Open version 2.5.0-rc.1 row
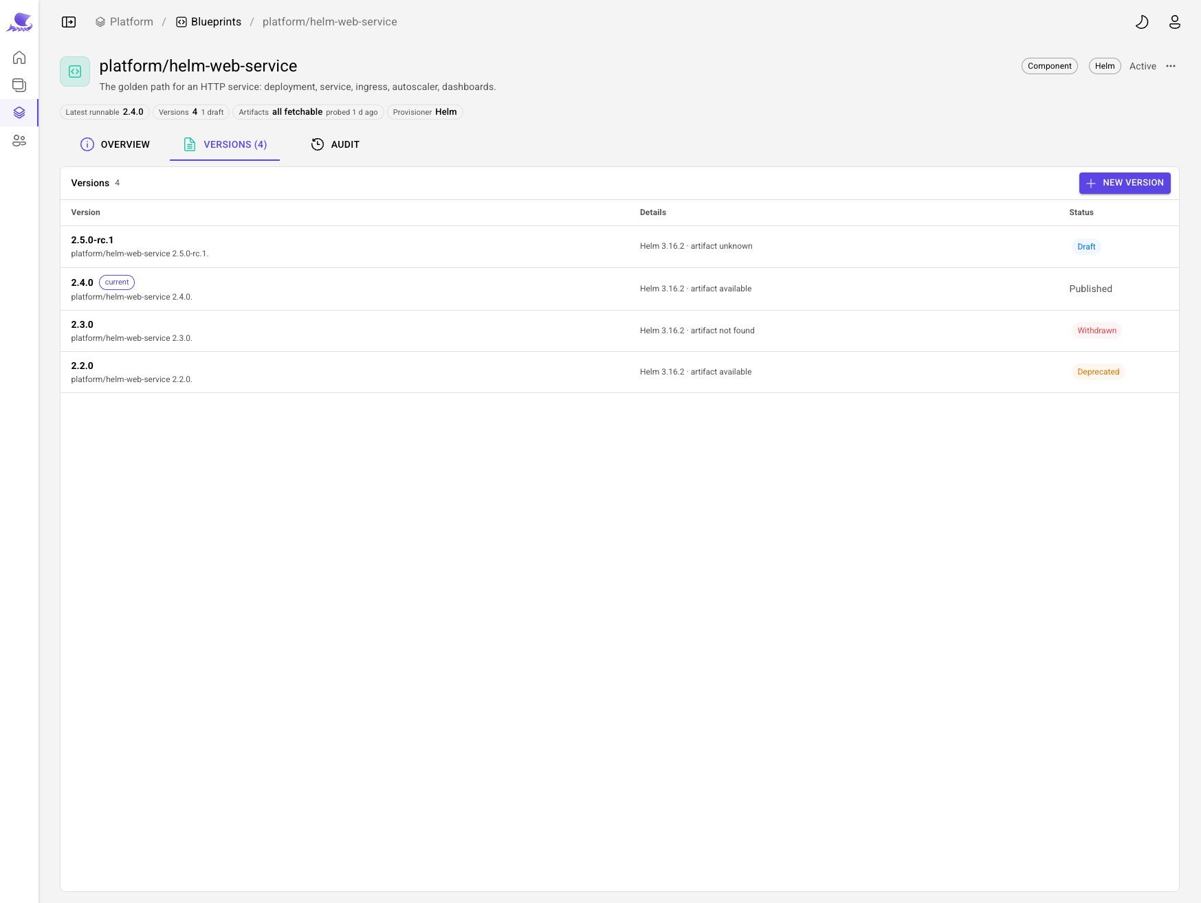 pyautogui.click(x=619, y=247)
